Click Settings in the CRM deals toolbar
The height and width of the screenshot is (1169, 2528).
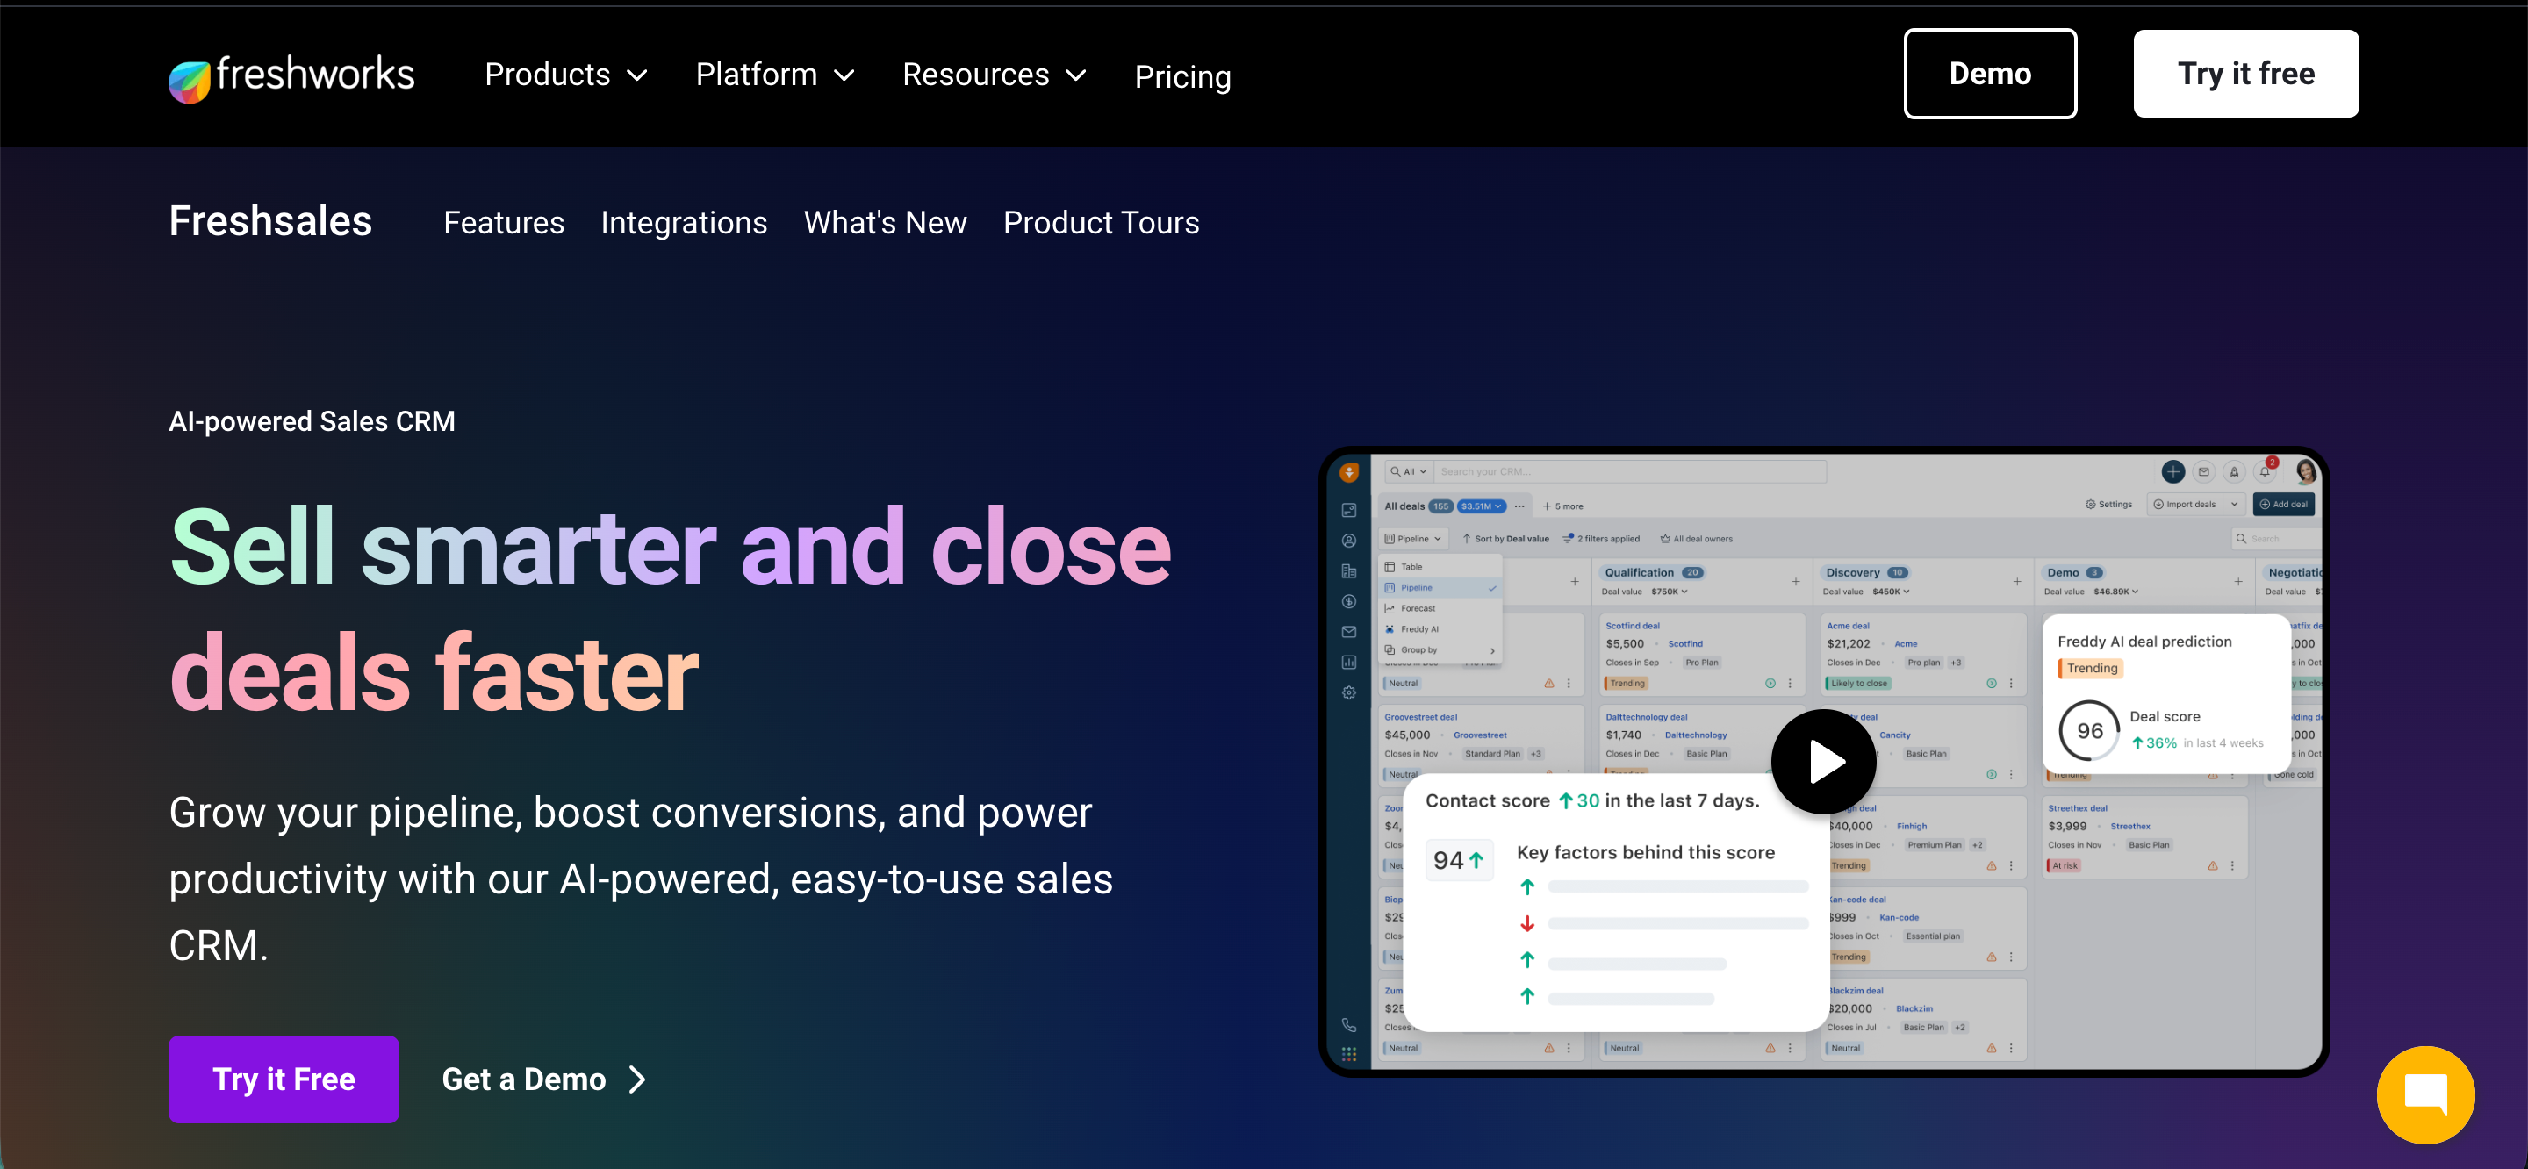2108,505
